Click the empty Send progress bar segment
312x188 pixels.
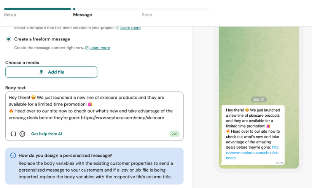pyautogui.click(x=175, y=9)
